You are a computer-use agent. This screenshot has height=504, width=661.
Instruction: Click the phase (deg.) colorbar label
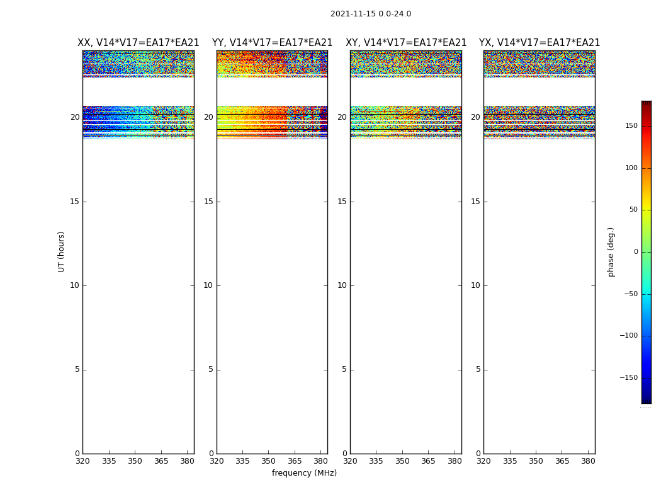point(611,251)
